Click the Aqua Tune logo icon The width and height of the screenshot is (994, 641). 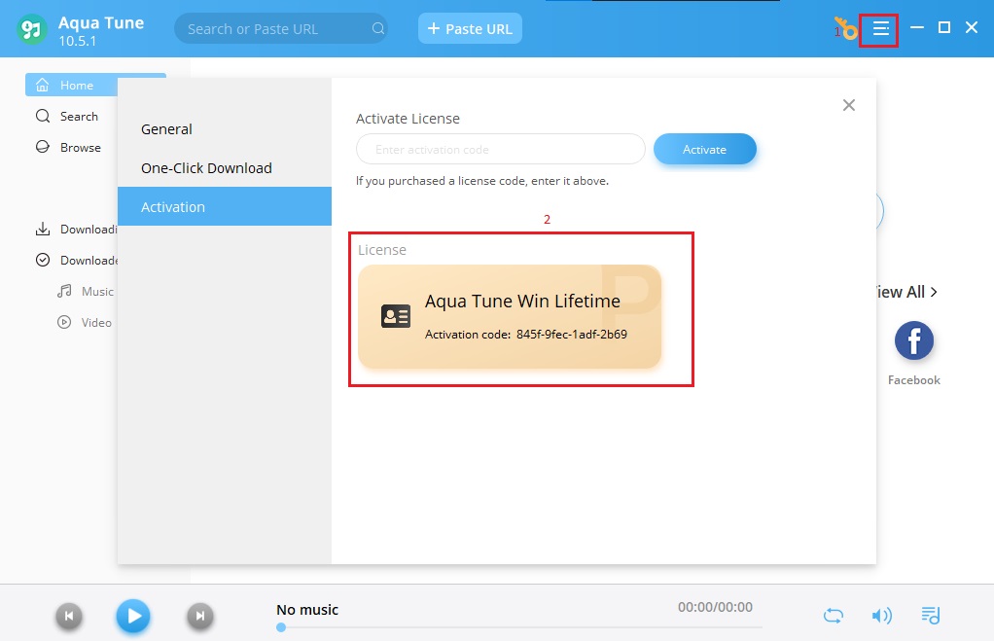[x=31, y=29]
